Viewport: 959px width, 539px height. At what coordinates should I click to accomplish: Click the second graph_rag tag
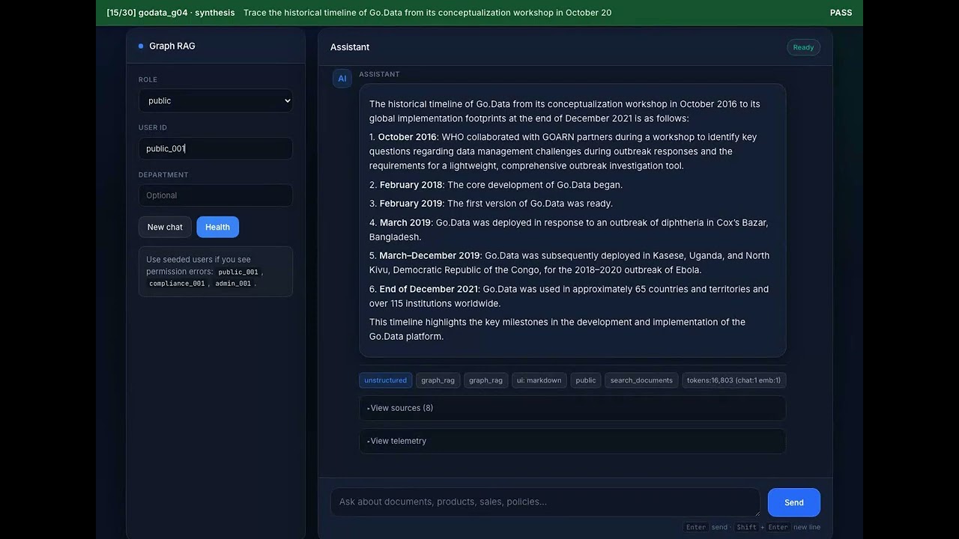pyautogui.click(x=485, y=380)
